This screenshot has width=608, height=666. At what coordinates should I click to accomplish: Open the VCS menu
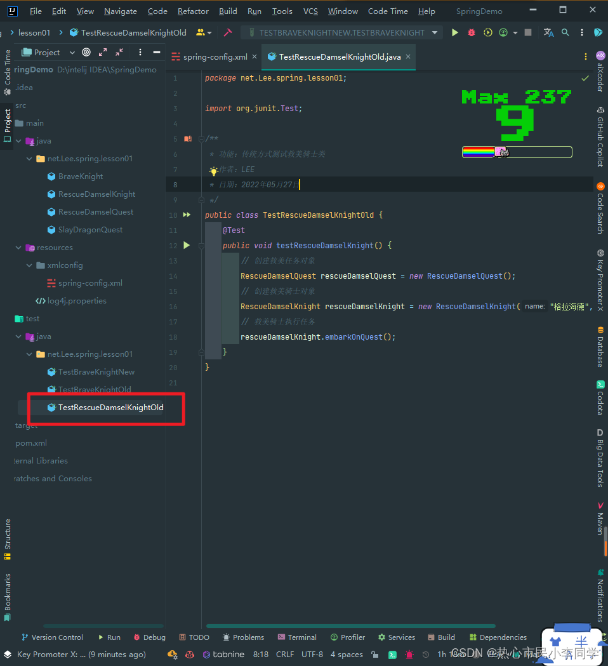(310, 11)
